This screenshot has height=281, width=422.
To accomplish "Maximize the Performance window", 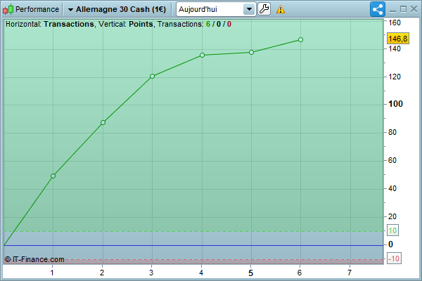I will 403,9.
